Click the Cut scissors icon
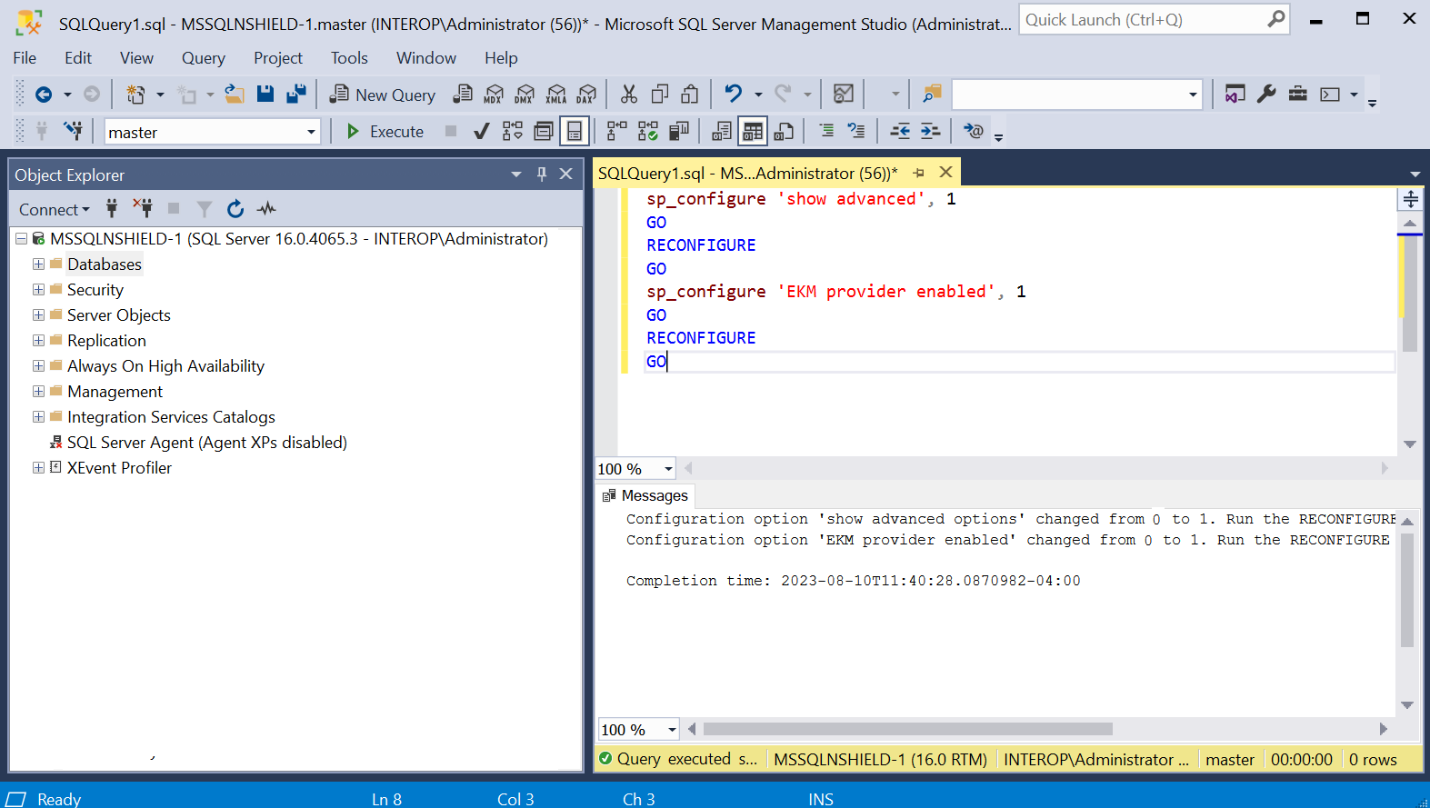The width and height of the screenshot is (1430, 808). click(x=629, y=94)
